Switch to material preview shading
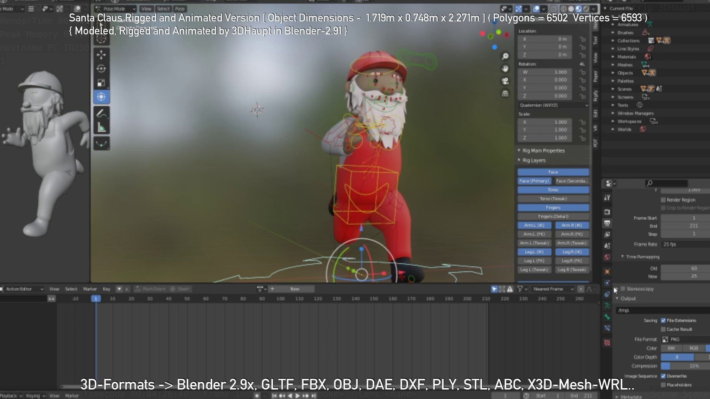The width and height of the screenshot is (710, 399). pyautogui.click(x=578, y=9)
